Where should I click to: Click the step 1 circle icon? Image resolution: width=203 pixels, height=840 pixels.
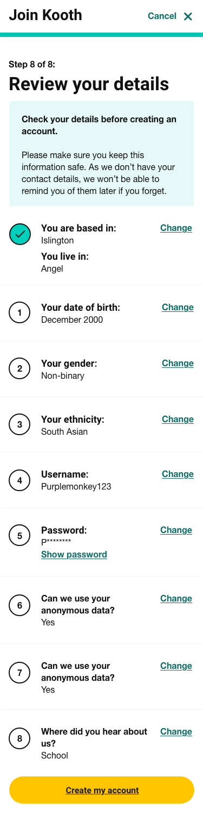(20, 312)
